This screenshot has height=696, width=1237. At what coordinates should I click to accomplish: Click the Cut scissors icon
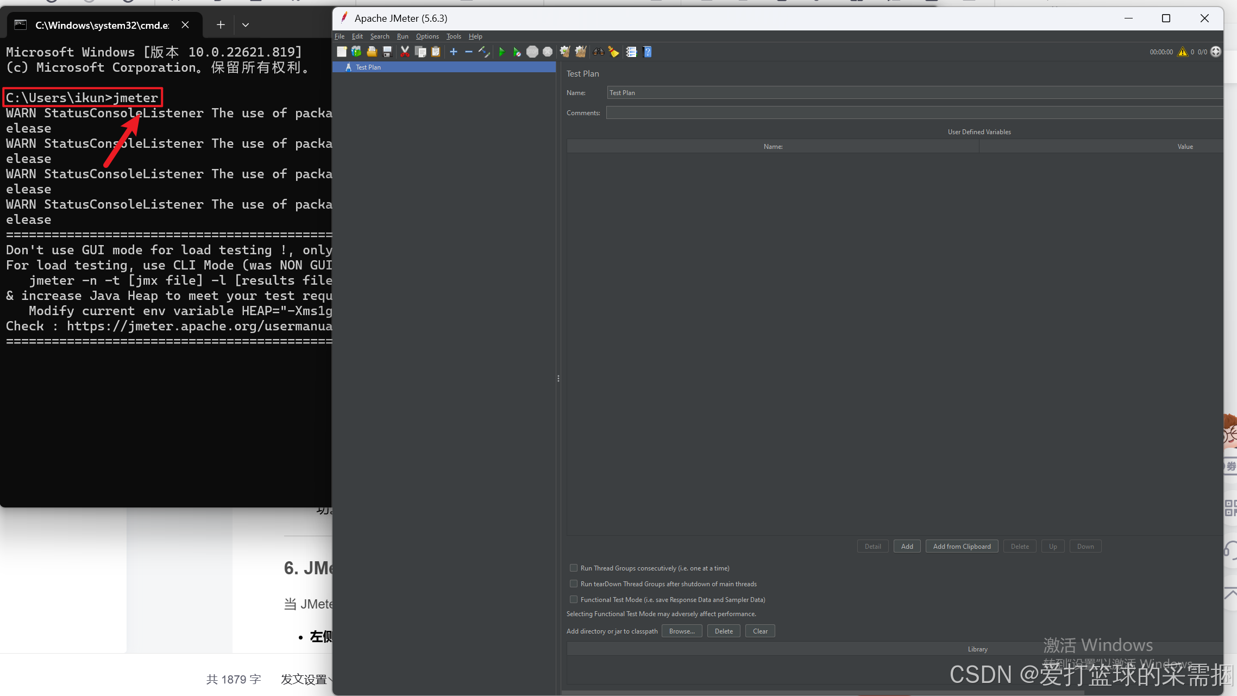pos(405,52)
